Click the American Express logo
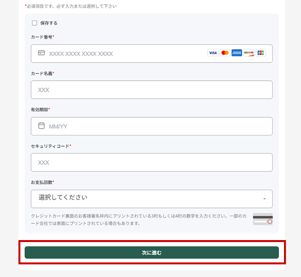 coord(237,53)
